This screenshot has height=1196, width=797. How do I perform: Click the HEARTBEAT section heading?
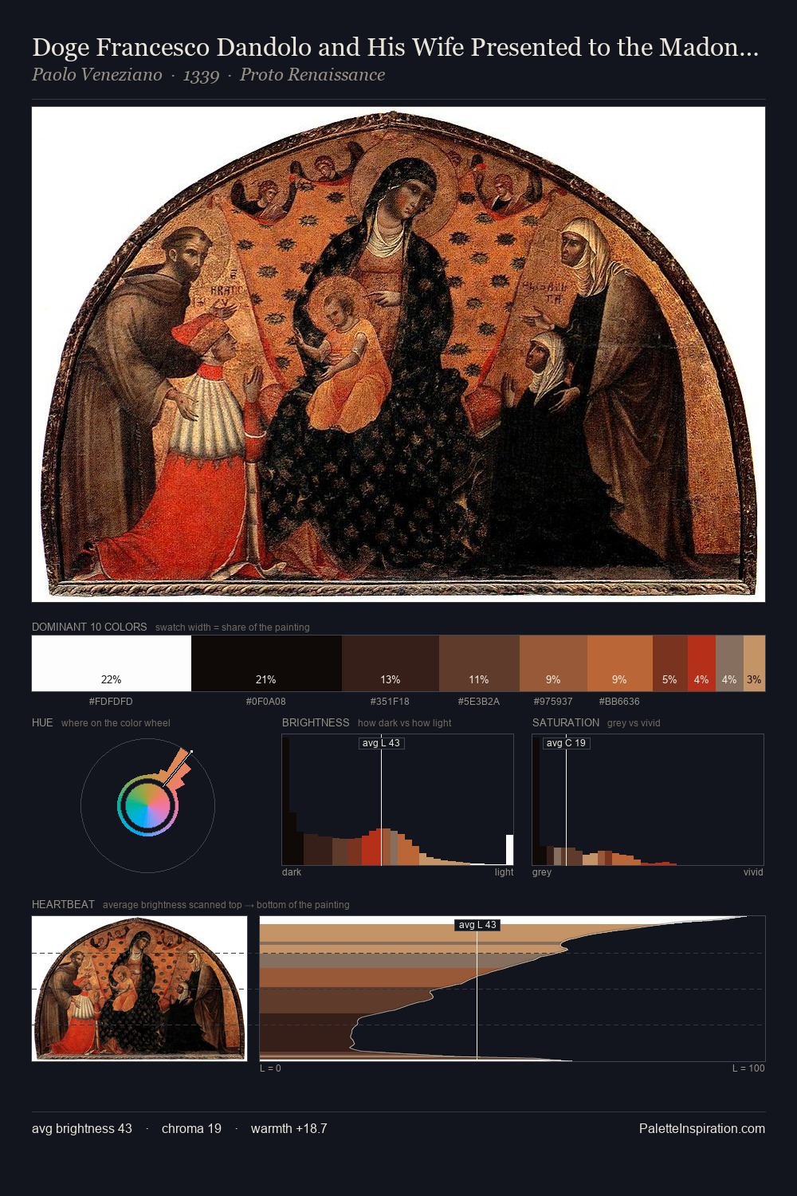click(63, 904)
